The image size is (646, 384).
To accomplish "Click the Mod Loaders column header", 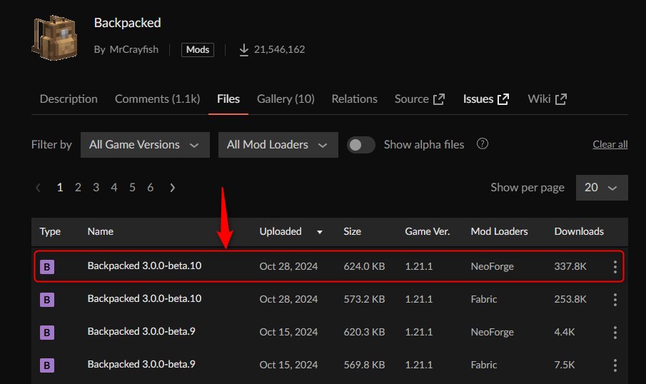I will [500, 231].
